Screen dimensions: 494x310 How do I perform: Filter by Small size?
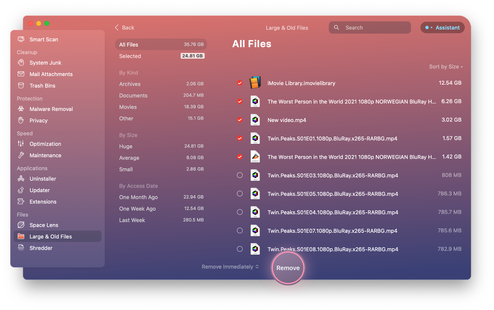click(x=161, y=169)
